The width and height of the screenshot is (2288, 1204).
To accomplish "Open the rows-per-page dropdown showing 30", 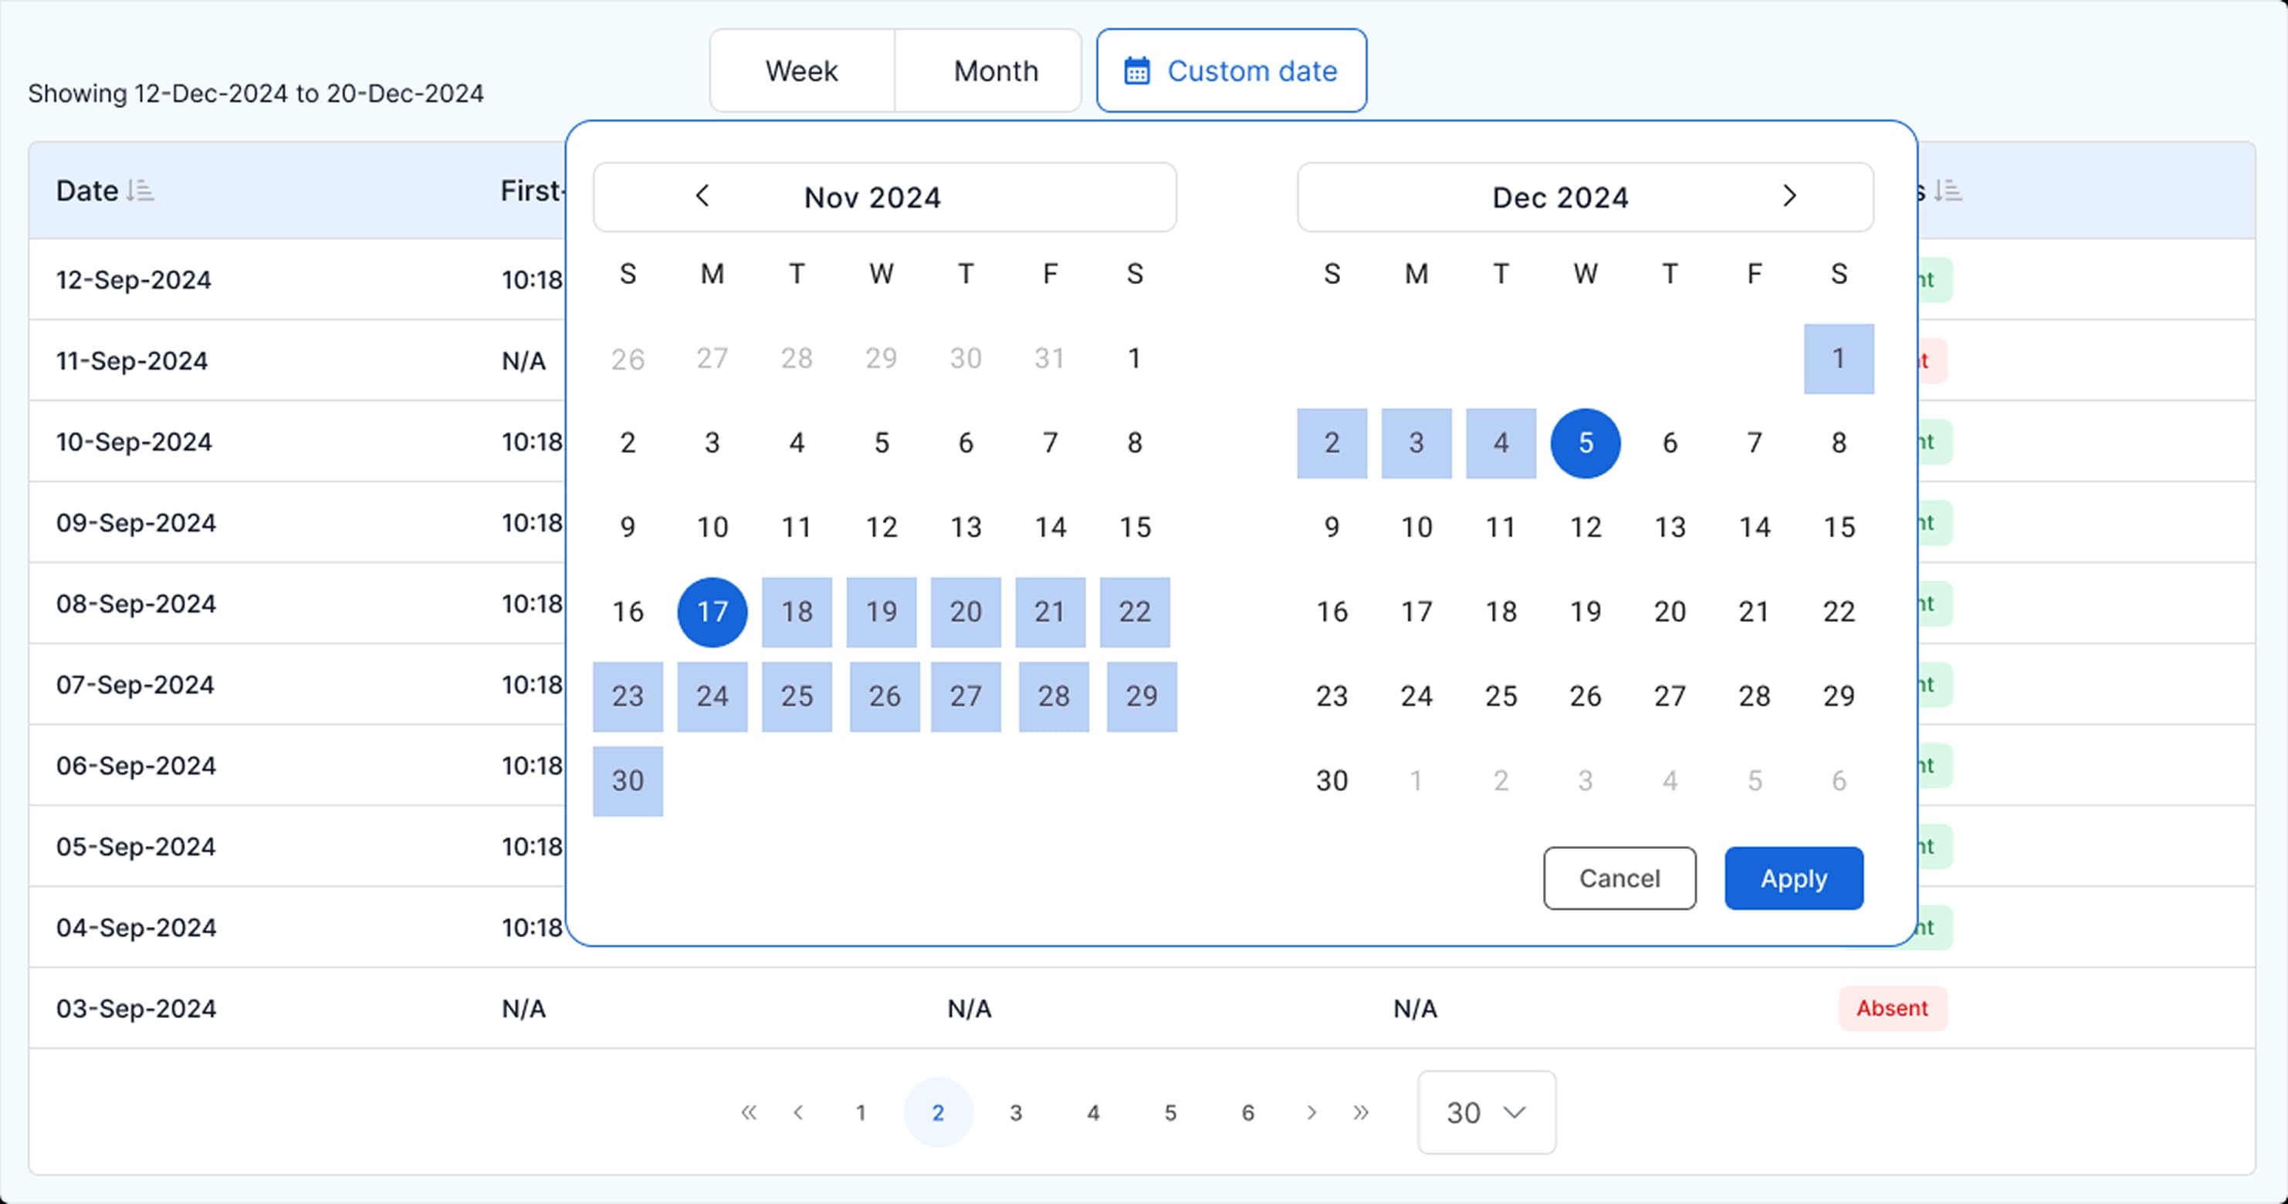I will pyautogui.click(x=1486, y=1113).
